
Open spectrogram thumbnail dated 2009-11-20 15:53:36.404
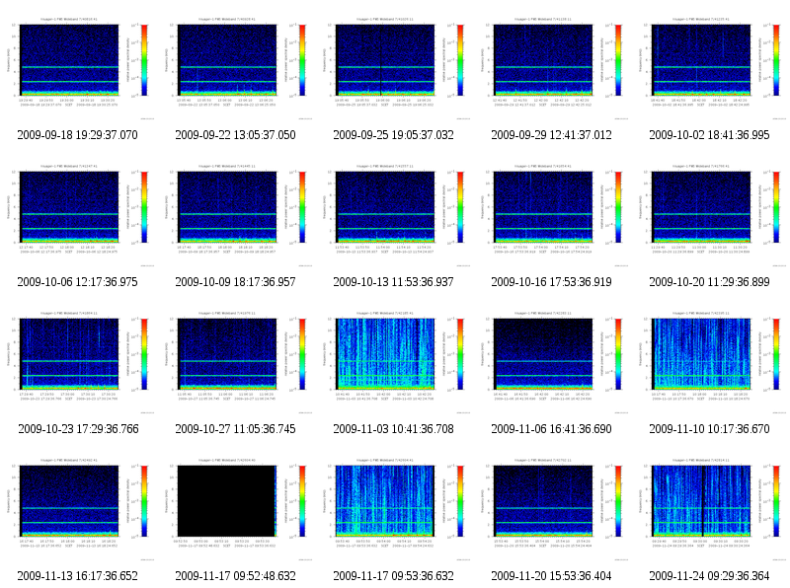pos(553,509)
